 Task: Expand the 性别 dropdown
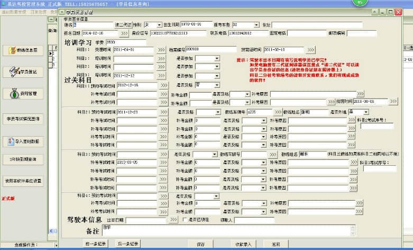[159, 24]
